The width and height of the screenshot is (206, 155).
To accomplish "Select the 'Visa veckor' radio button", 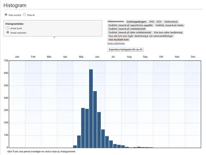I will click(6, 15).
